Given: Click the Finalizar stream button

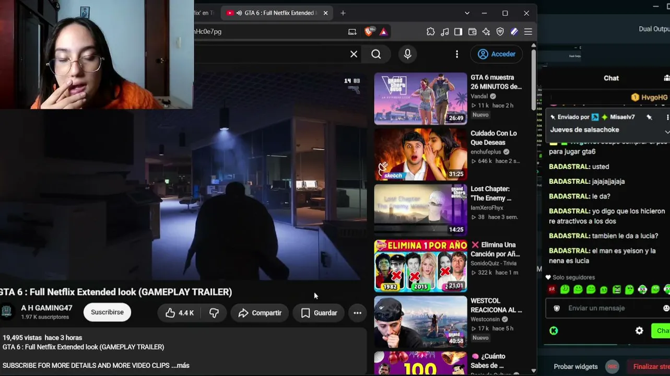Looking at the screenshot, I should point(648,367).
